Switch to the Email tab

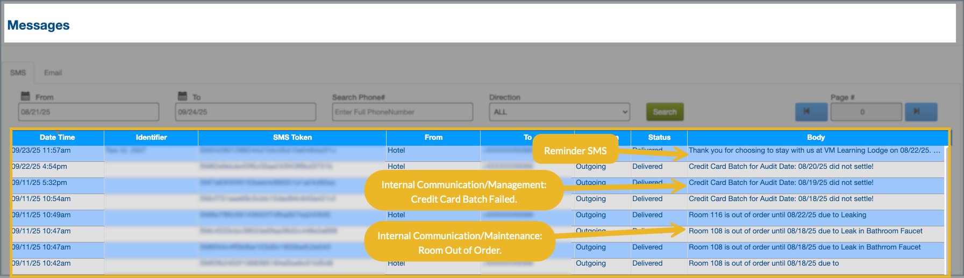53,73
